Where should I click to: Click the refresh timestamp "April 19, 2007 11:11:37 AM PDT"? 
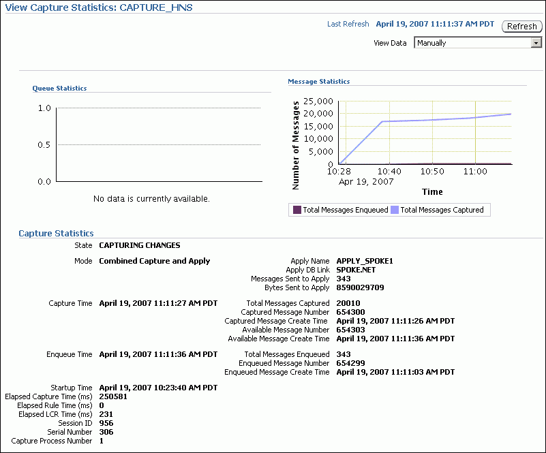[434, 23]
